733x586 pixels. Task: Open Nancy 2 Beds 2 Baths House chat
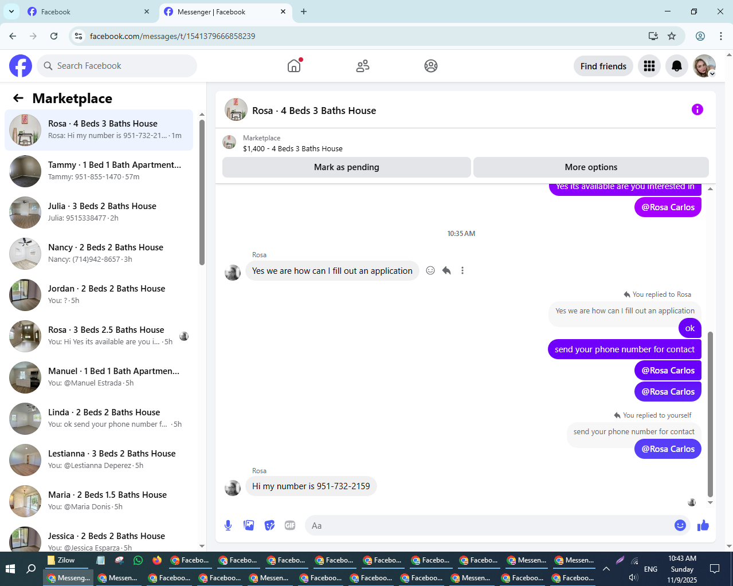pos(99,254)
